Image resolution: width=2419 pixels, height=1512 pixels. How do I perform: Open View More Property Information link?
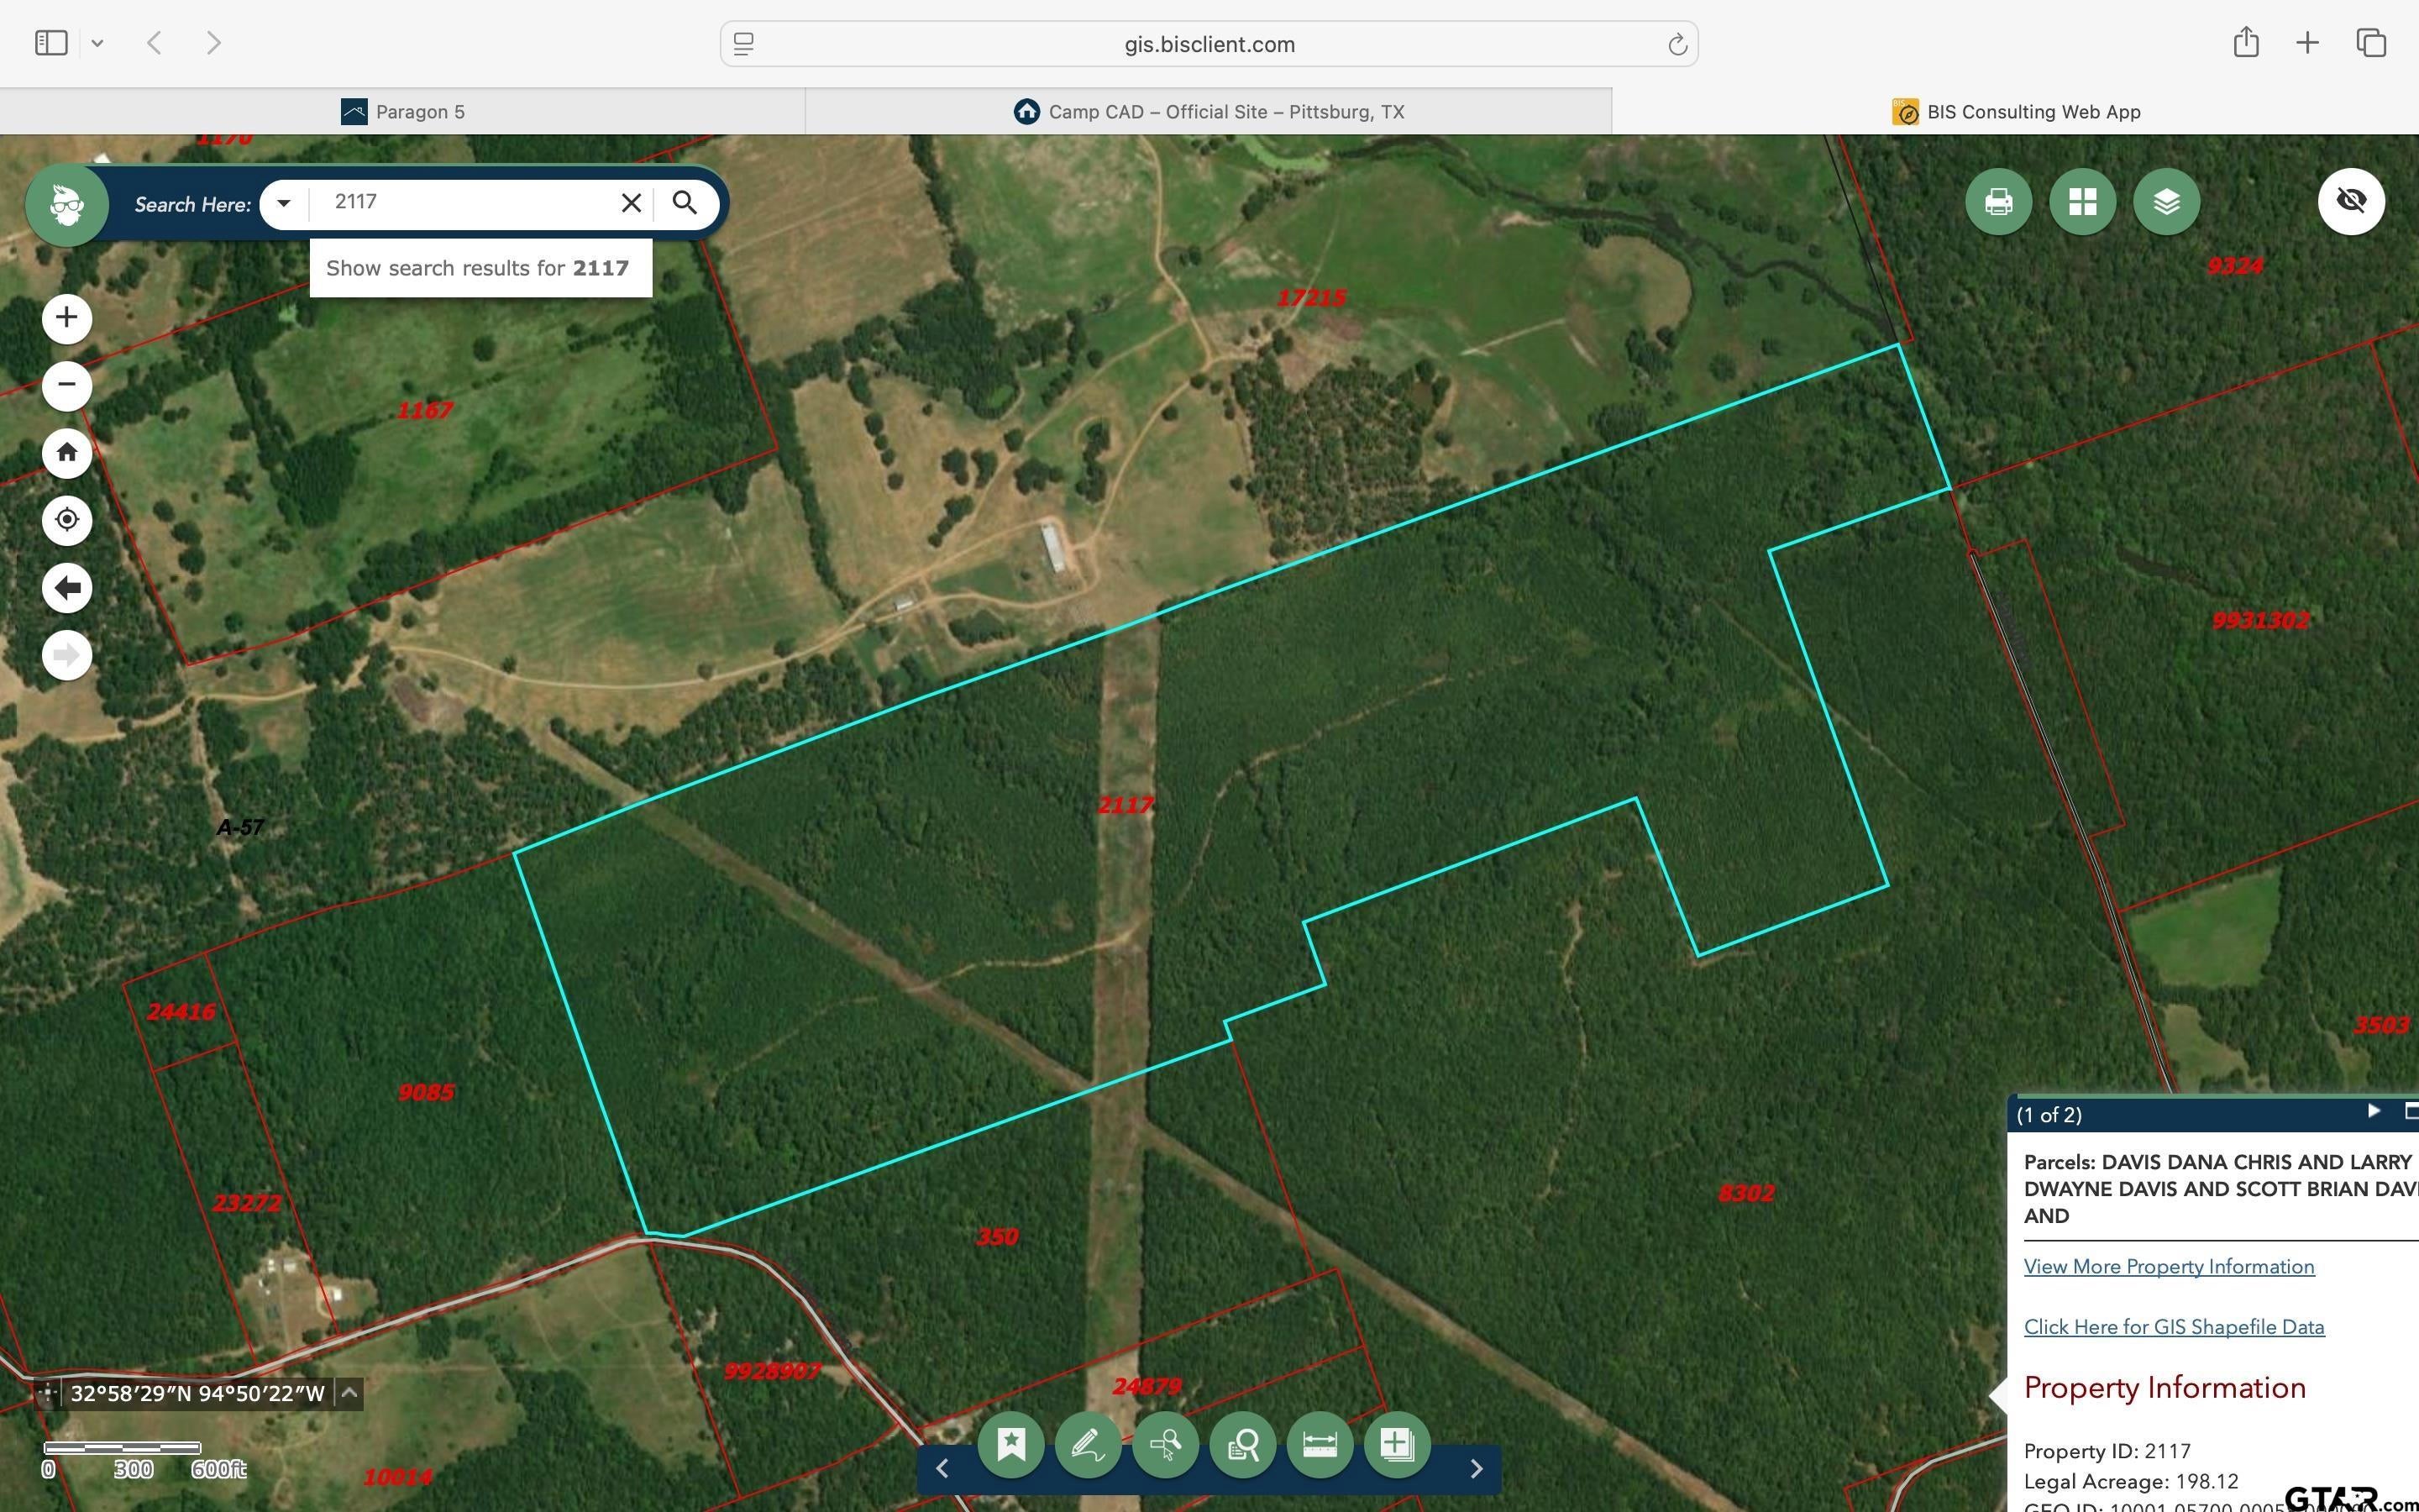[x=2169, y=1266]
